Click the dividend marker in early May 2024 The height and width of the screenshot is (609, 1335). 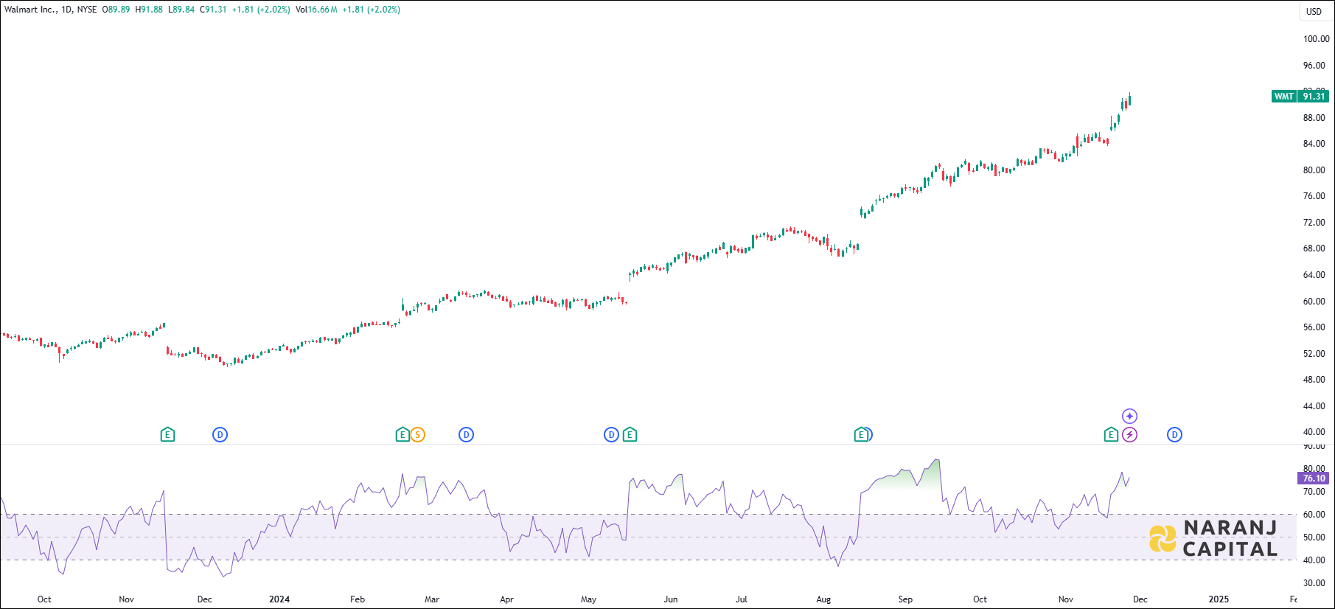coord(611,435)
